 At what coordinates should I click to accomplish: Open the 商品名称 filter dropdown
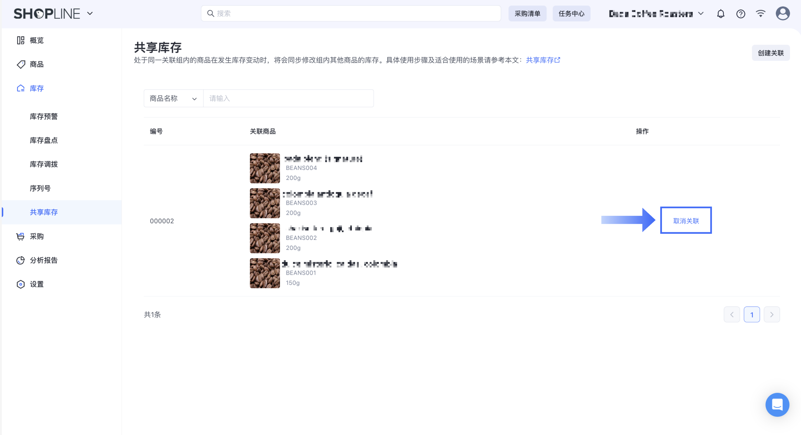click(x=173, y=99)
